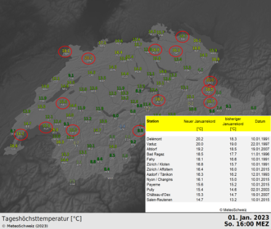The height and width of the screenshot is (229, 271).
Task: Click the Fahy entry in the table
Action: click(150, 159)
